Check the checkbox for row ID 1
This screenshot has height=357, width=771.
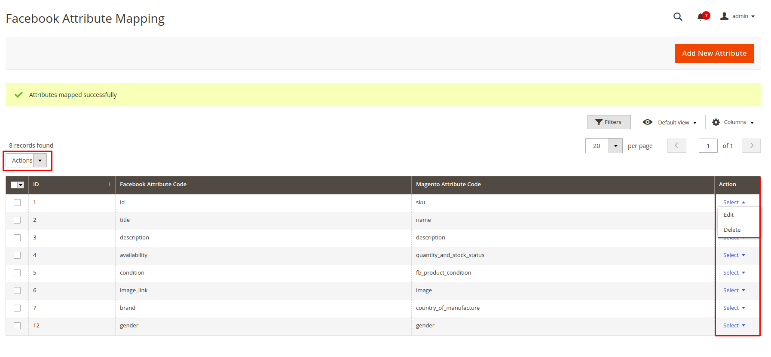17,203
